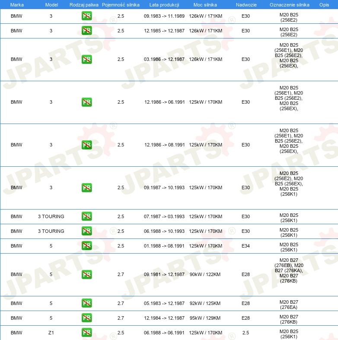Click E28 body in 09.1981 row
This screenshot has width=338, height=340.
(x=246, y=274)
